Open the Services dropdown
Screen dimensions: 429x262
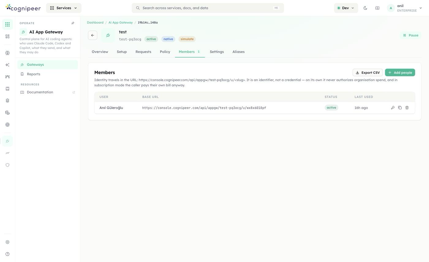pos(64,8)
